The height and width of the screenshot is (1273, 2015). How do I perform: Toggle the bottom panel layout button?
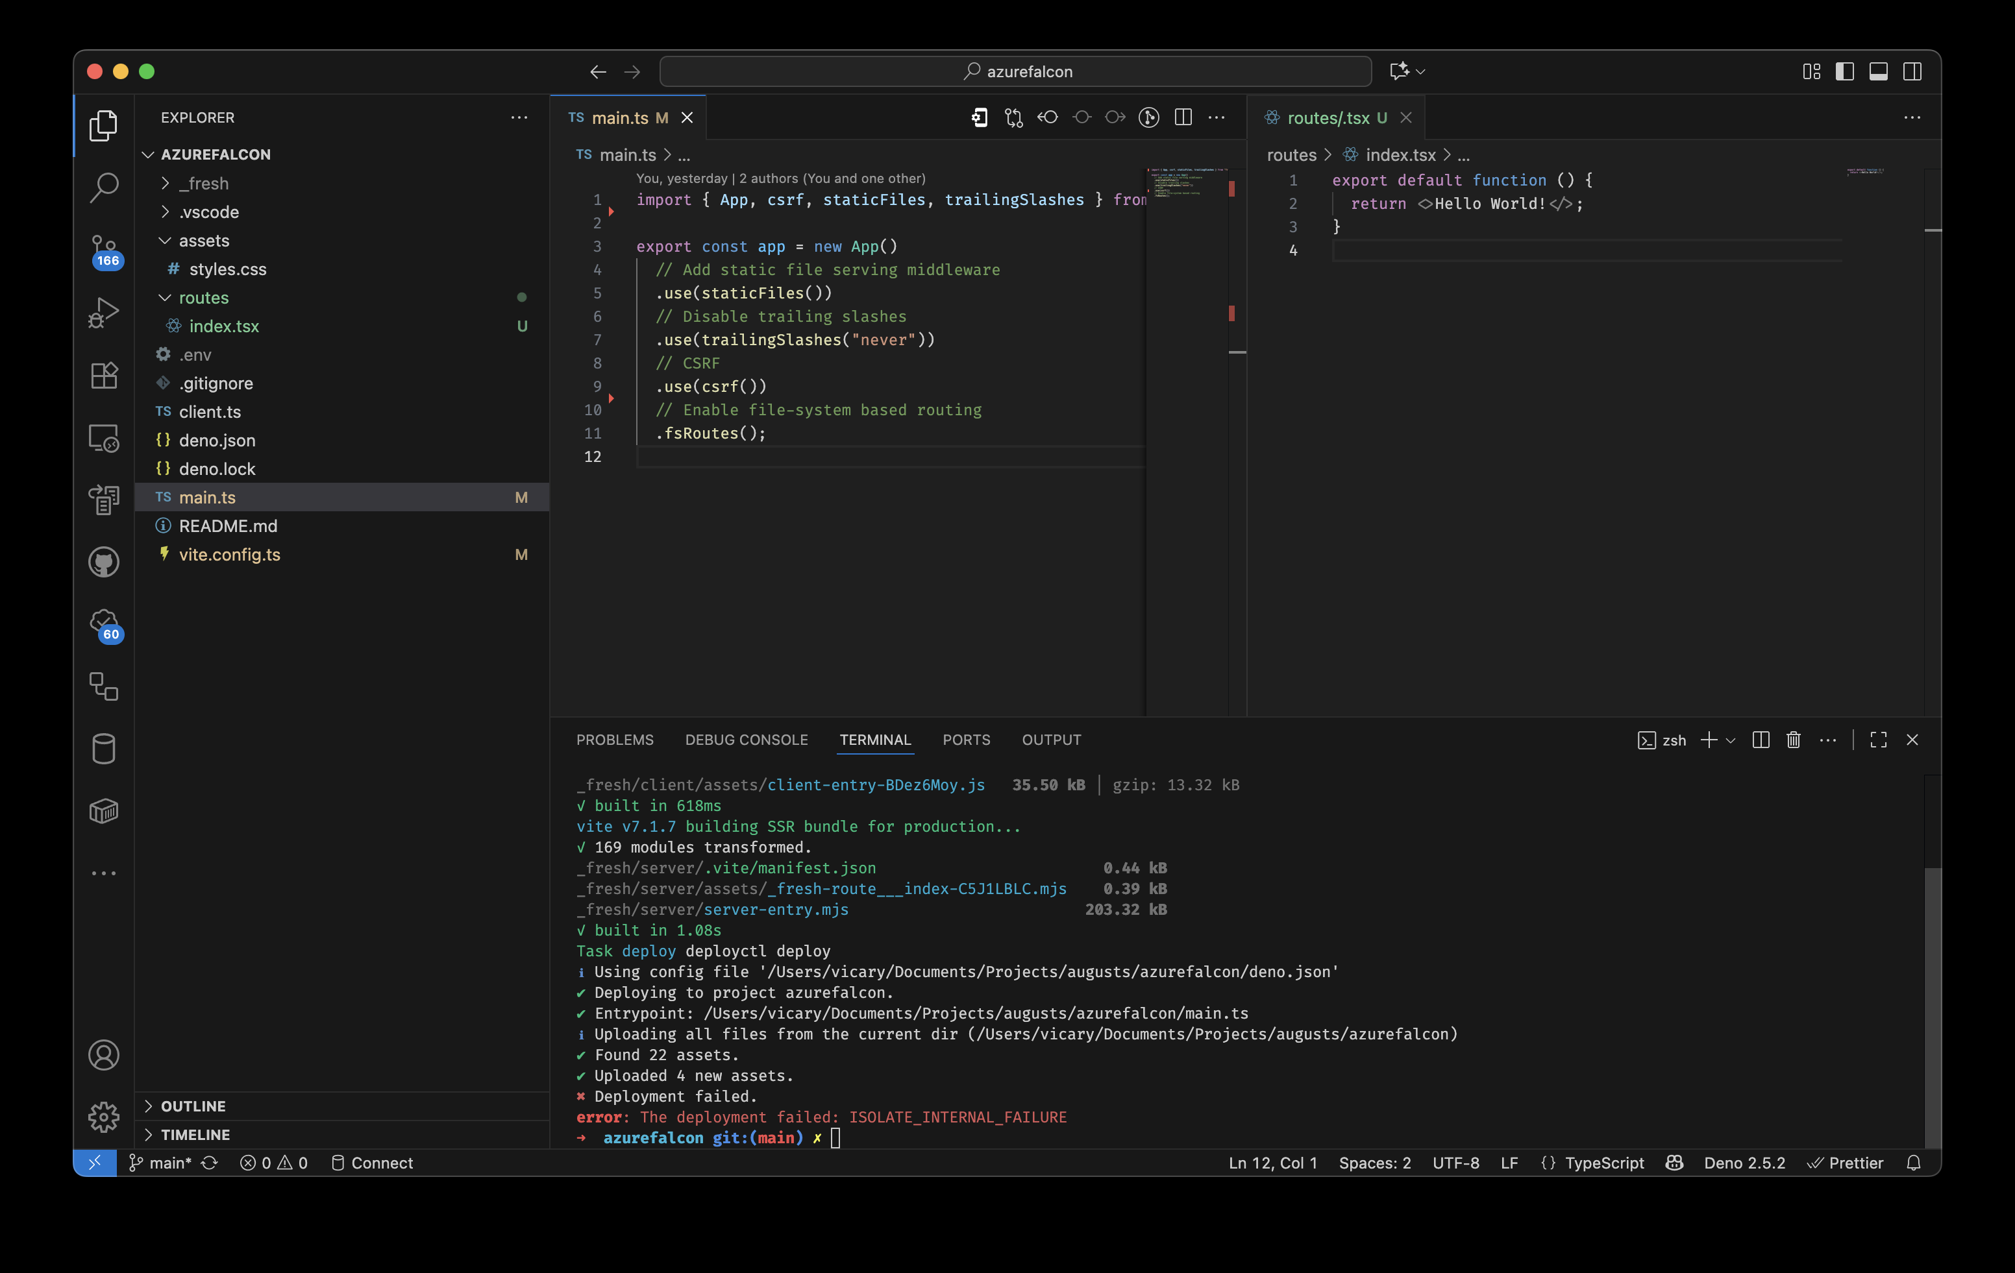coord(1878,71)
